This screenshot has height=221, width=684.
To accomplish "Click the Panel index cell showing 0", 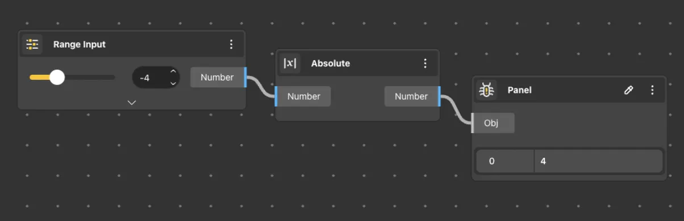I will point(505,161).
